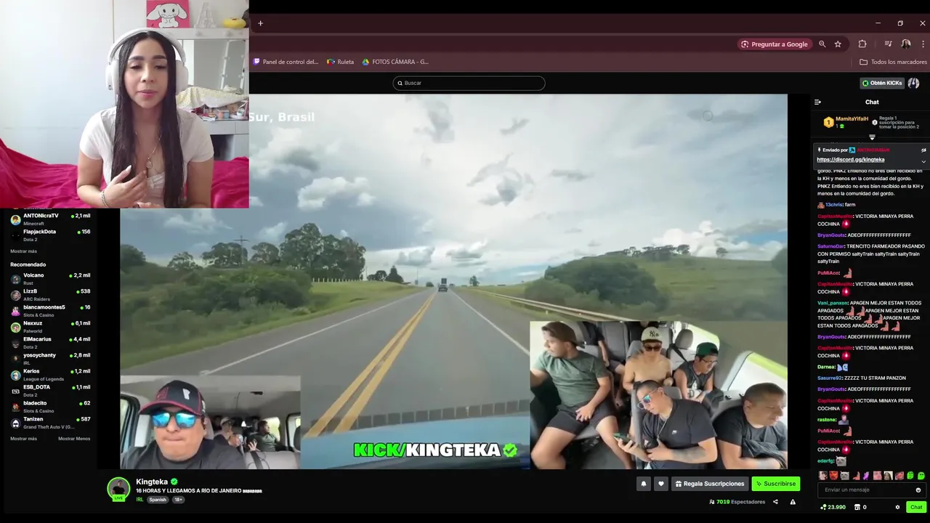Open recommended channel Tanizen

(x=50, y=422)
